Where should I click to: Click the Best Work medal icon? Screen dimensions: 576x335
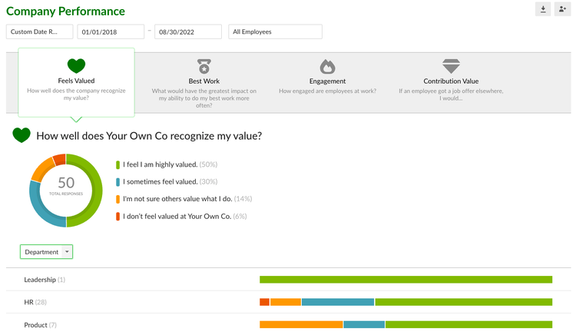(x=204, y=66)
